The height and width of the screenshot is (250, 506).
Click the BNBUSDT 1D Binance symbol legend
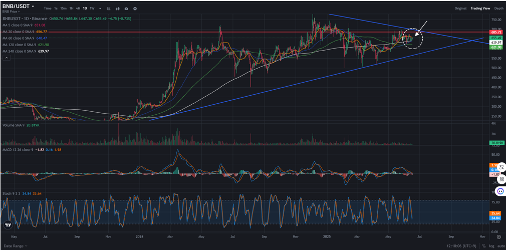(x=25, y=19)
